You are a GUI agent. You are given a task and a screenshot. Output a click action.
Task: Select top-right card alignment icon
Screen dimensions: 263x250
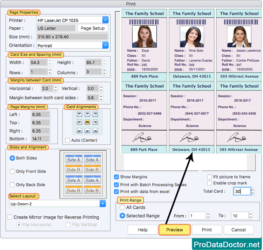[95, 114]
